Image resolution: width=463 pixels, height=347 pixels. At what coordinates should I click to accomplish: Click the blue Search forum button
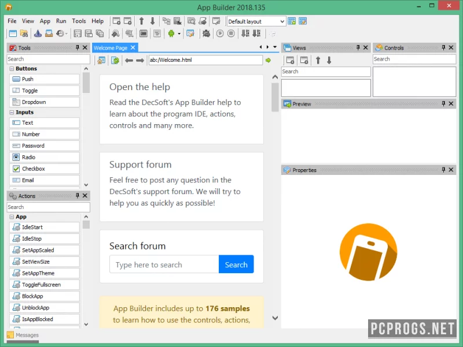pyautogui.click(x=236, y=264)
